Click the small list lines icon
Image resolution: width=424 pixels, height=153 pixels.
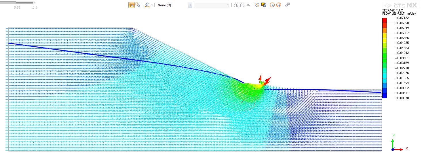pos(248,5)
